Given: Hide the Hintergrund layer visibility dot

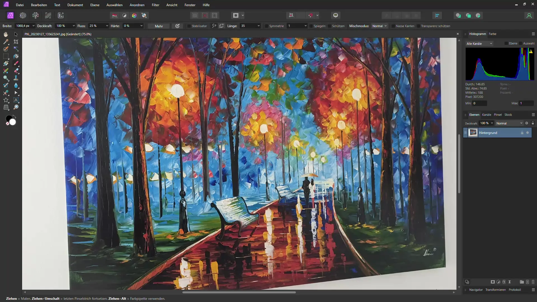Looking at the screenshot, I should pyautogui.click(x=527, y=133).
